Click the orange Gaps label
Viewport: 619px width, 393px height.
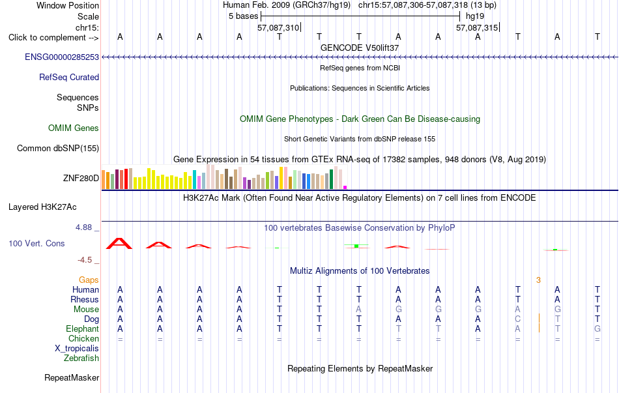(x=89, y=280)
